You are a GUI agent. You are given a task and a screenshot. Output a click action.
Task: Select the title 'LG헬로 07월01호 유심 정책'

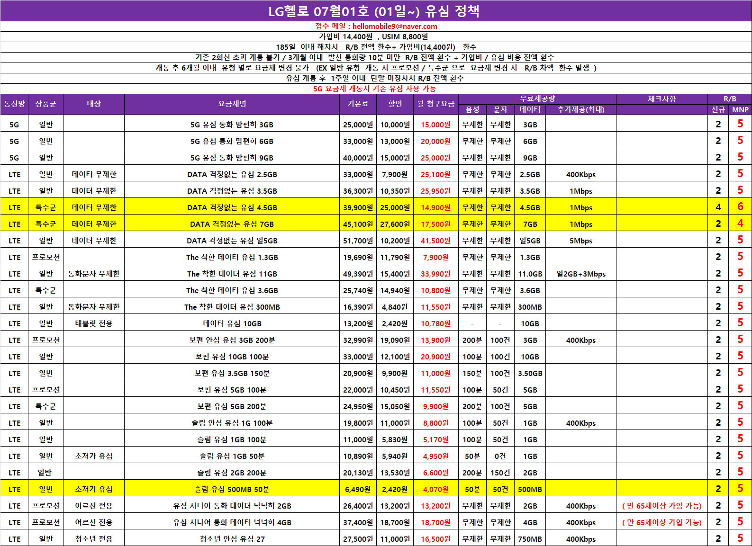tap(374, 11)
